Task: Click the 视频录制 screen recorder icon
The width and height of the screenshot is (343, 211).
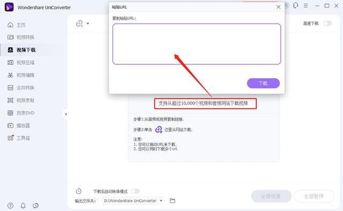Action: coord(10,100)
